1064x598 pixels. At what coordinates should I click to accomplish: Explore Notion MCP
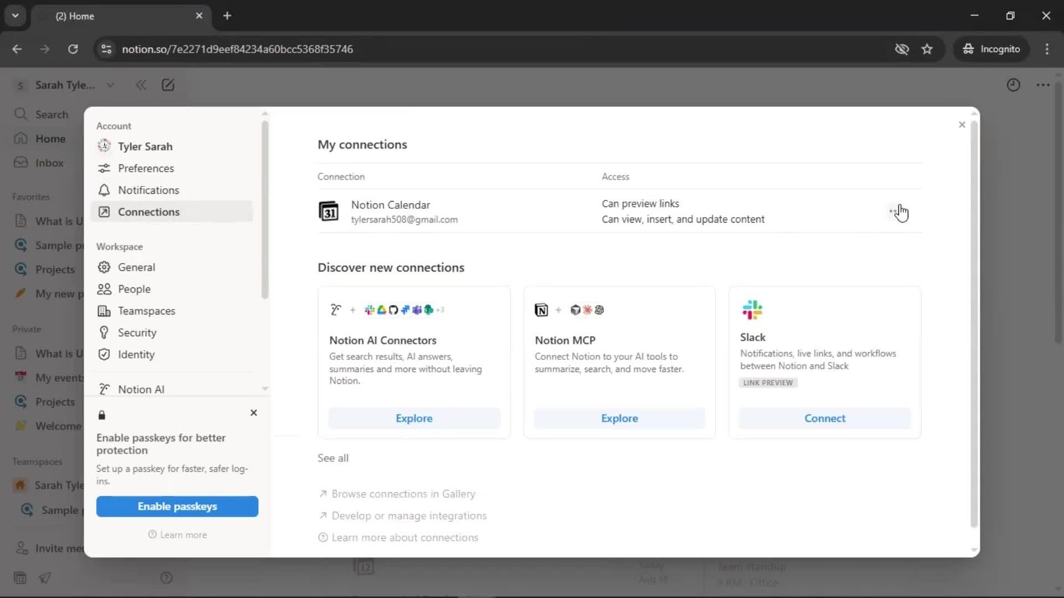pos(620,419)
